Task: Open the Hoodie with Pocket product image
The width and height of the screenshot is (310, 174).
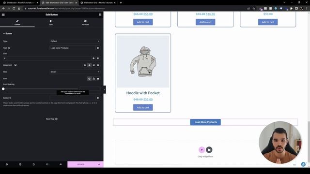Action: (143, 61)
